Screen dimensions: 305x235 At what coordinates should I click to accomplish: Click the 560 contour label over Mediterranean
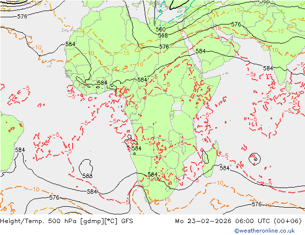161,29
